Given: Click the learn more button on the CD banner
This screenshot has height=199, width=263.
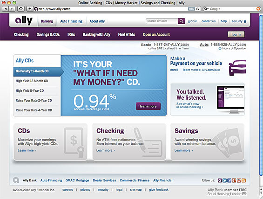Looking at the screenshot, I should (148, 106).
